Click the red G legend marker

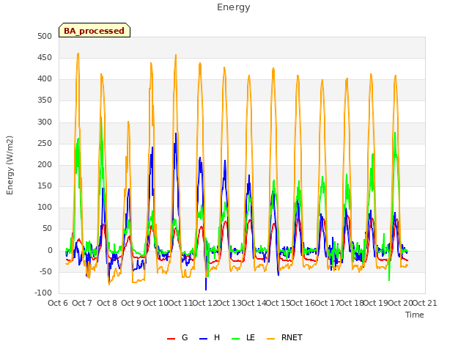click(x=171, y=339)
